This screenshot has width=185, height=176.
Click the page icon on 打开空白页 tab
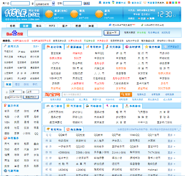coord(165,47)
